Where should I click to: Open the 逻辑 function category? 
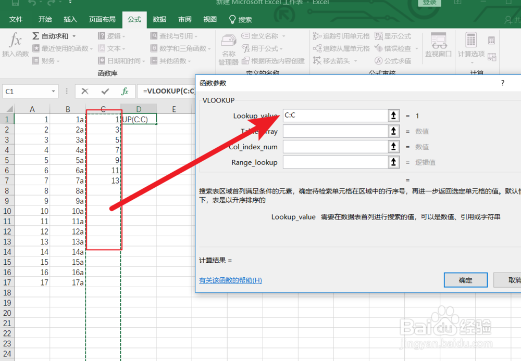tap(112, 35)
